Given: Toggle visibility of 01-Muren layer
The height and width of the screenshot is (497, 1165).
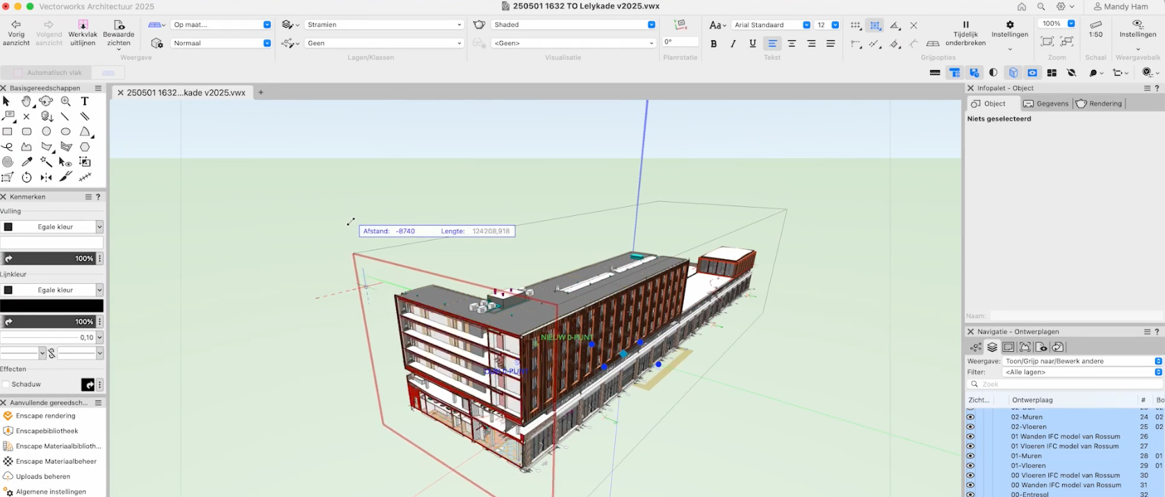Looking at the screenshot, I should click(970, 456).
